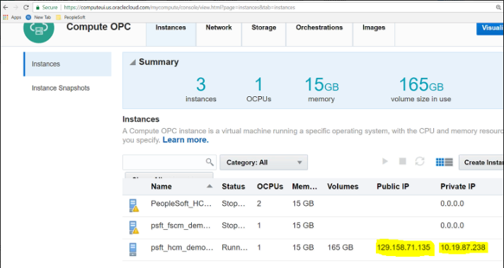Switch to the Images tab
This screenshot has width=504, height=268.
click(x=374, y=28)
